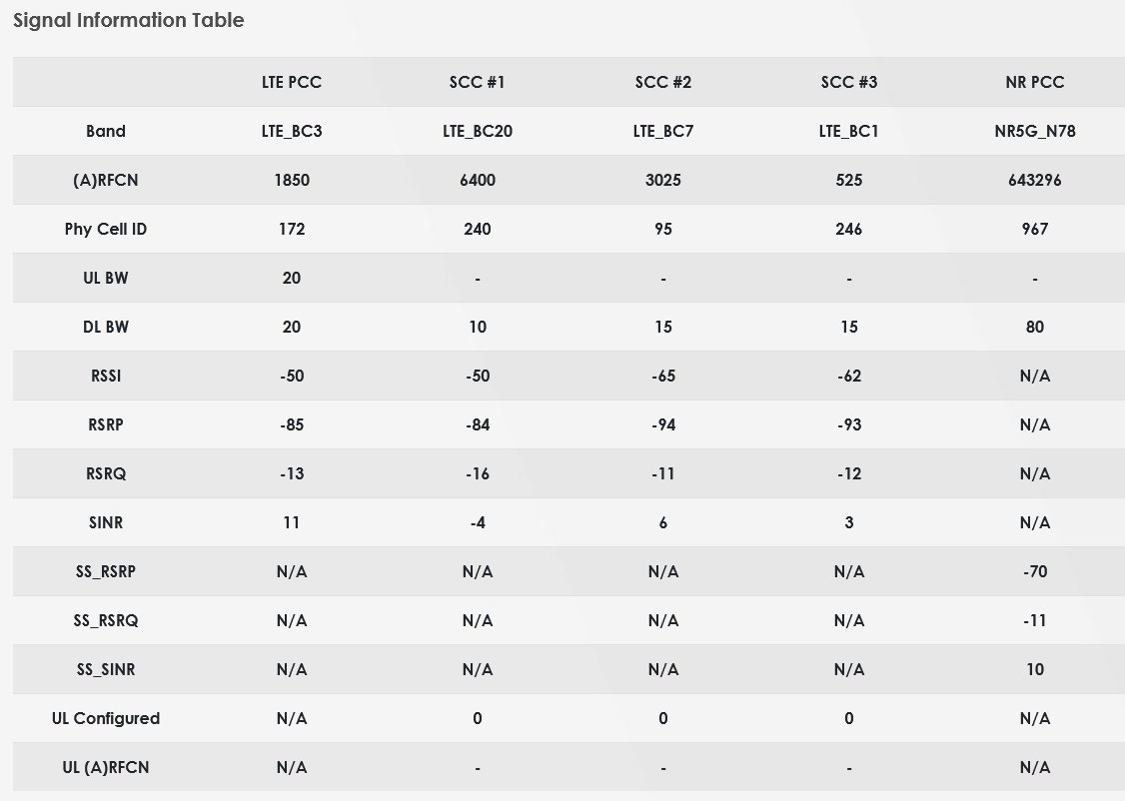Select the SCC #1 column header
This screenshot has width=1125, height=801.
(478, 82)
